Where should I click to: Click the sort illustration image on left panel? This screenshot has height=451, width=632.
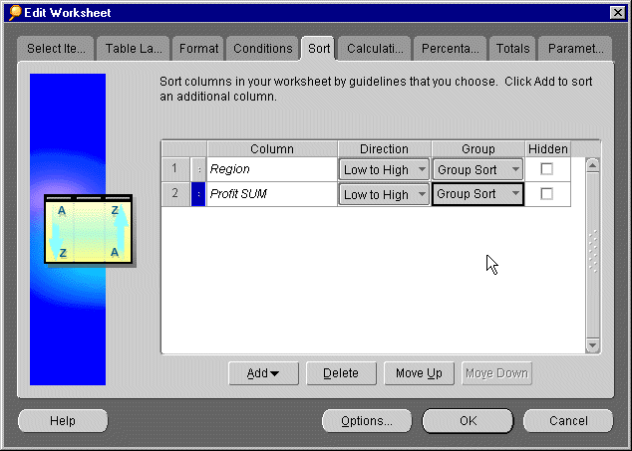pyautogui.click(x=88, y=230)
